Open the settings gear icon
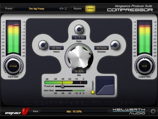Image resolution: width=158 pixels, height=119 pixels. click(x=153, y=111)
